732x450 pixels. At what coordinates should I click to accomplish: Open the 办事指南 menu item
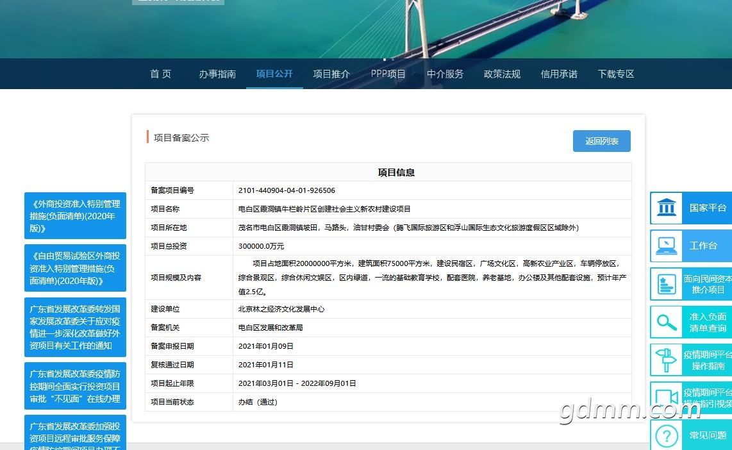pos(217,74)
